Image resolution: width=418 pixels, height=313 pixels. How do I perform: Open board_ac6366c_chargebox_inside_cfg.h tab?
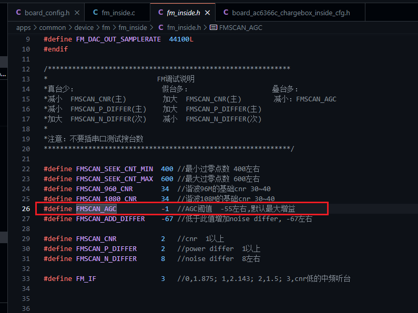point(290,13)
